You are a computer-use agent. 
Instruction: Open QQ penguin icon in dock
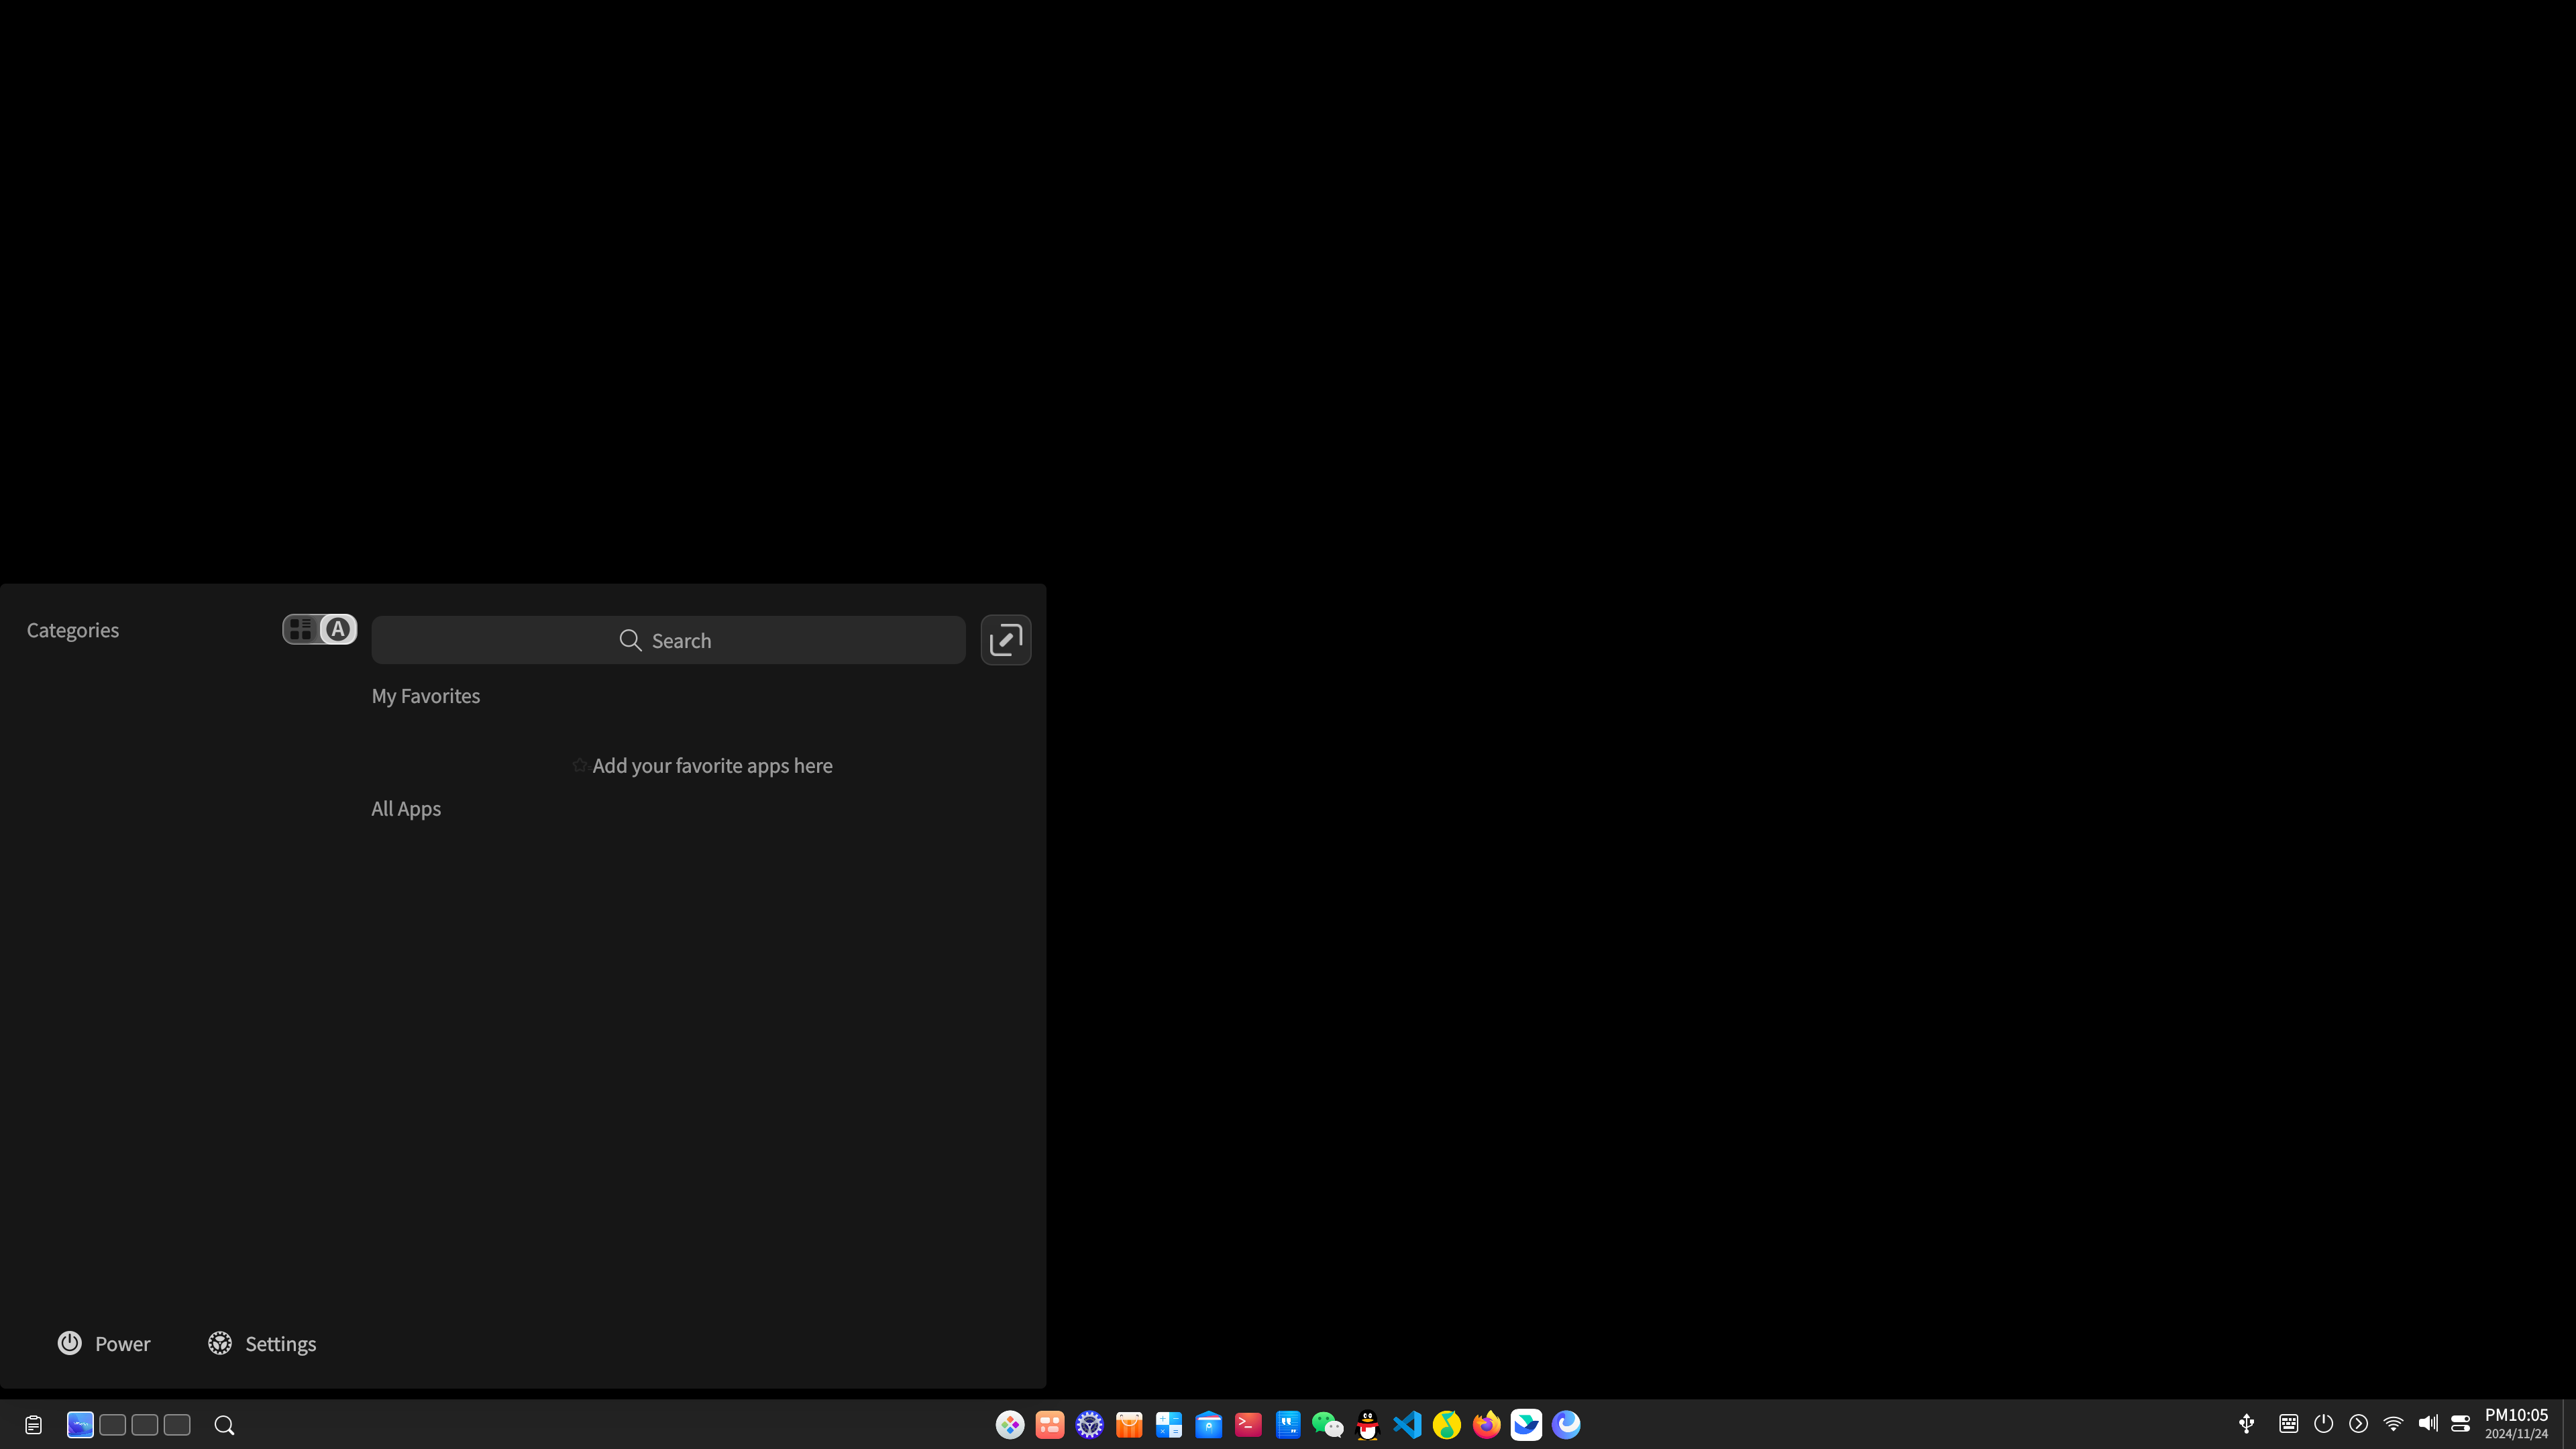pos(1367,1424)
